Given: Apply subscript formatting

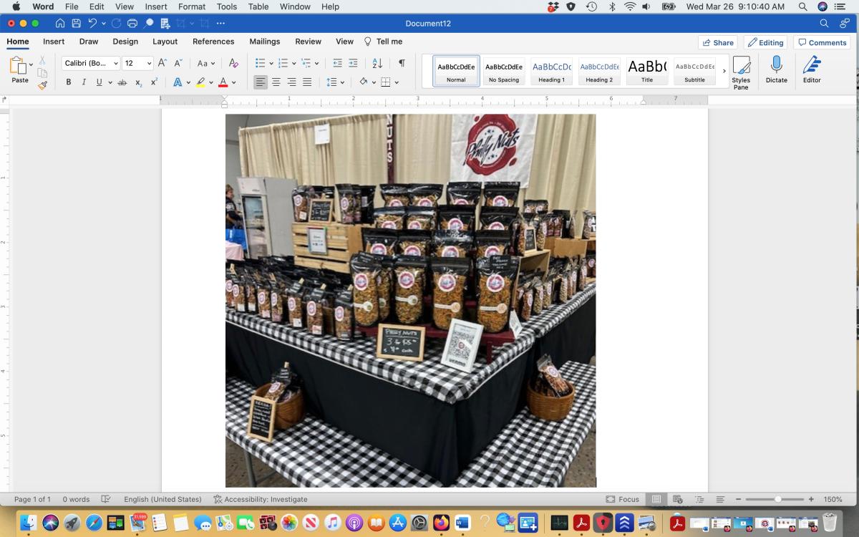Looking at the screenshot, I should tap(138, 82).
